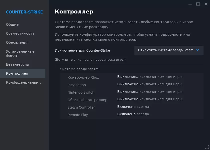
Task: Minimize the Steam properties window
Action: coord(190,4)
